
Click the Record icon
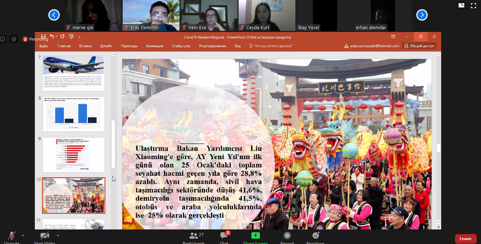[287, 236]
